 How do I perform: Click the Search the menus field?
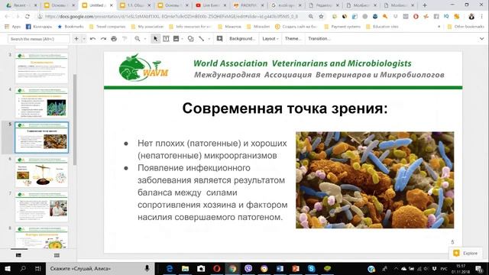tap(39, 39)
